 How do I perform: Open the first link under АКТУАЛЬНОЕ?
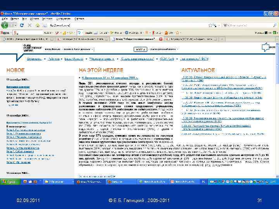coord(224,79)
